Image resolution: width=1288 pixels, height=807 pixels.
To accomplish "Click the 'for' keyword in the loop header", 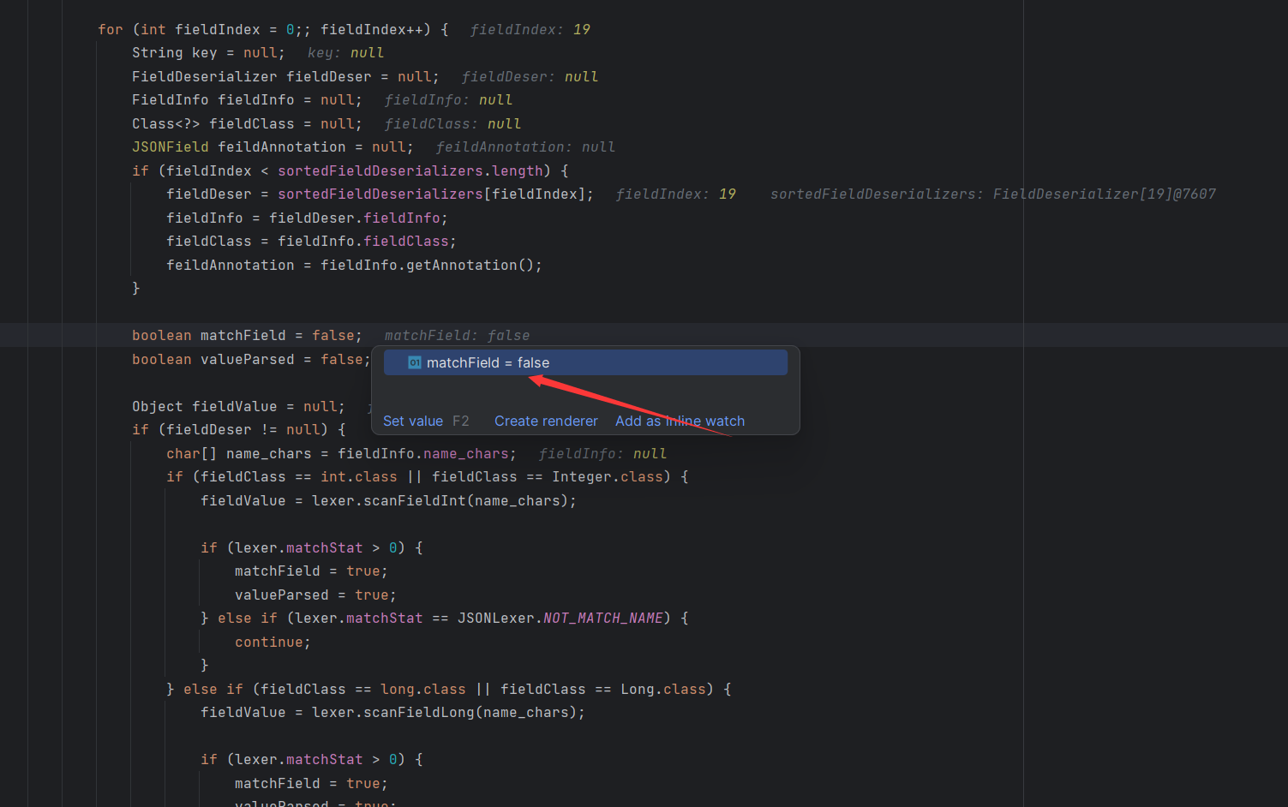I will click(111, 29).
